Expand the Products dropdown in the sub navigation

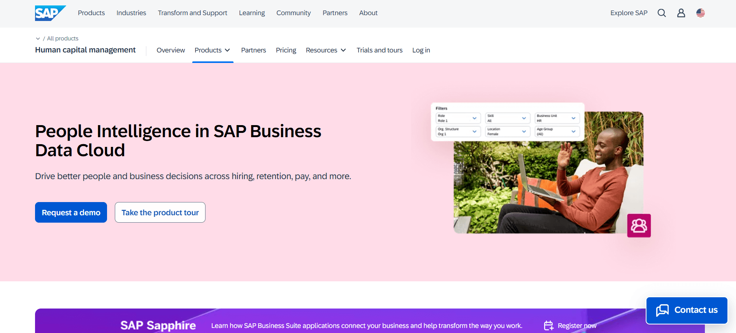(213, 50)
